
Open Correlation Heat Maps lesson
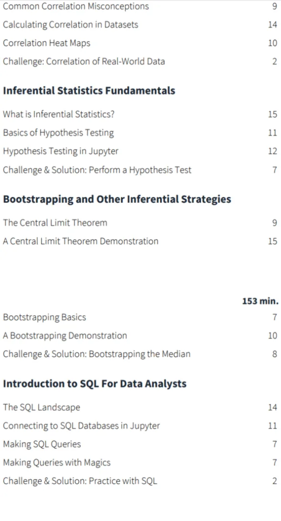pos(46,43)
